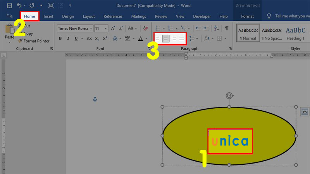Toggle strikethrough text formatting
The image size is (310, 174).
(89, 38)
